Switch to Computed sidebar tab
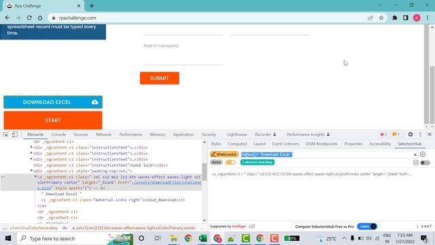This screenshot has width=435, height=245. coord(237,144)
